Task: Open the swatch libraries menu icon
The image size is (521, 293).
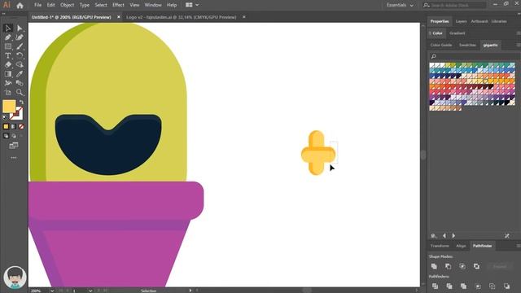Action: coord(434,235)
